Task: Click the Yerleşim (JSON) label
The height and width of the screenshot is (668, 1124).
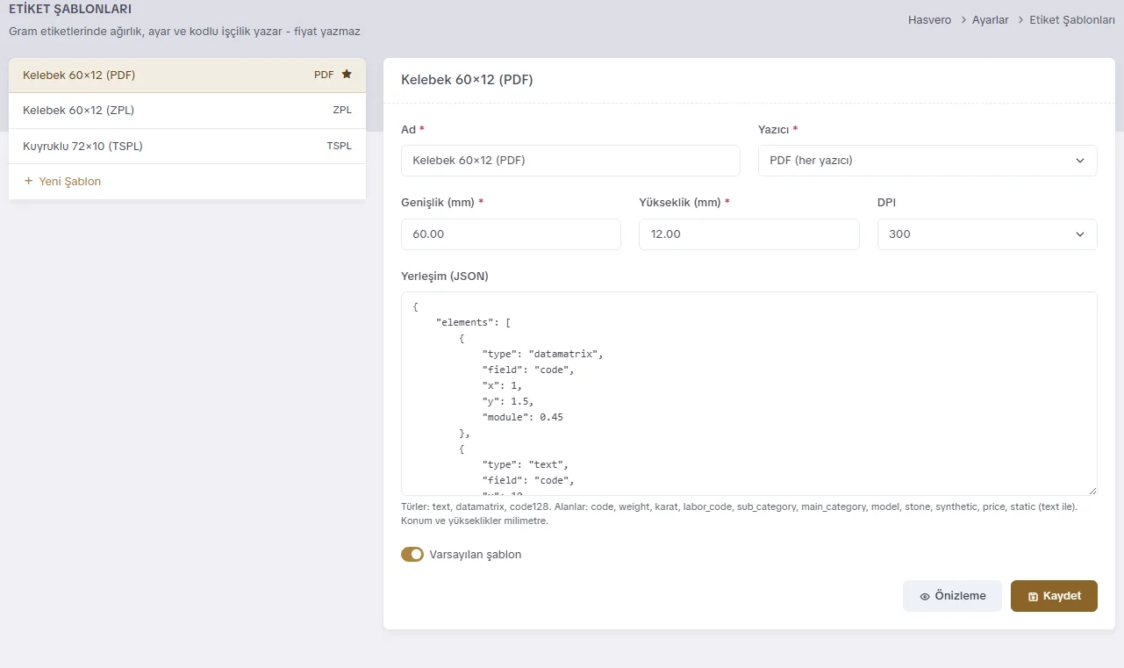Action: [445, 277]
